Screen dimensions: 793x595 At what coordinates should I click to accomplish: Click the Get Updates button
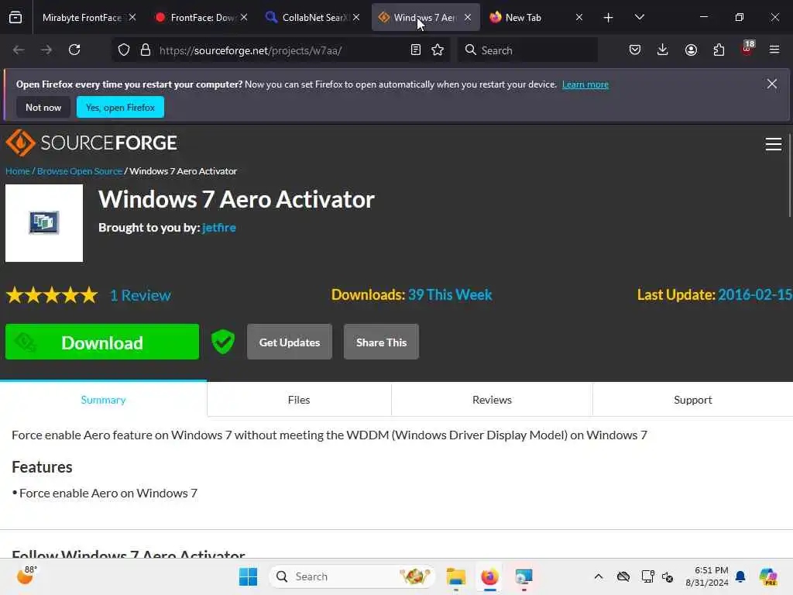coord(290,342)
